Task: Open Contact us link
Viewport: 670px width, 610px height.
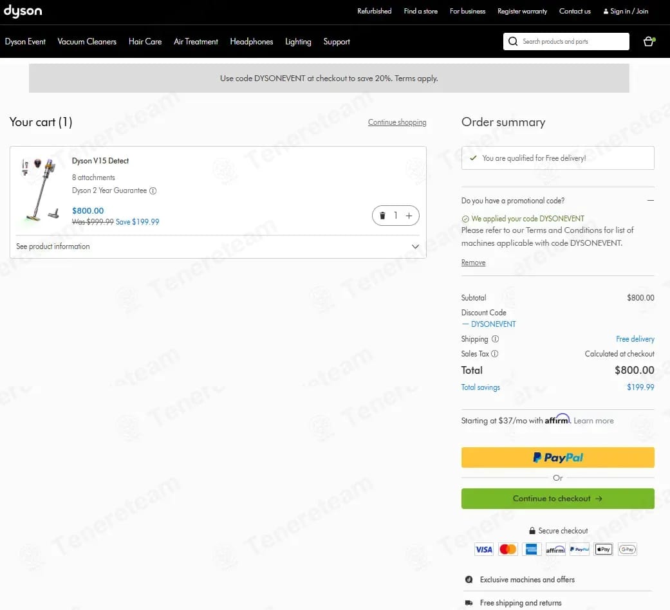Action: pyautogui.click(x=575, y=11)
